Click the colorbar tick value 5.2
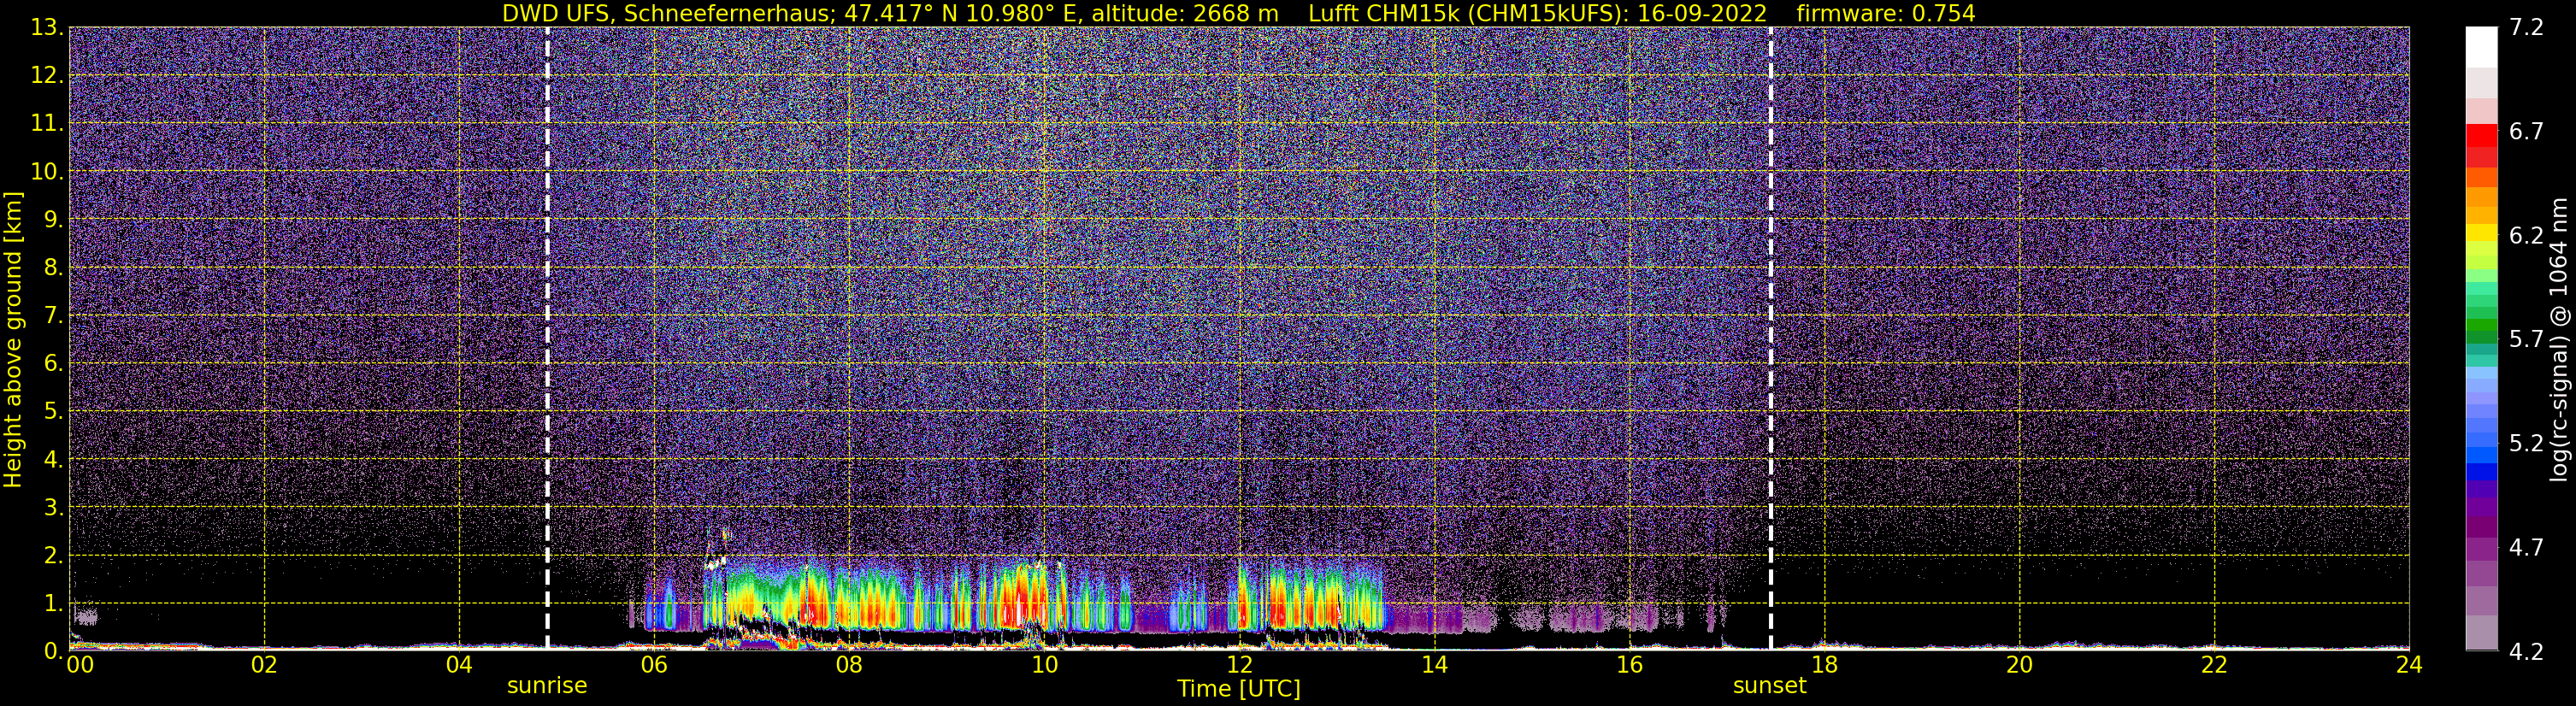 [x=2527, y=444]
